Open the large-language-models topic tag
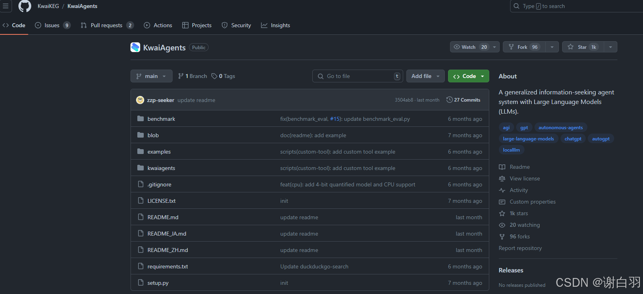The width and height of the screenshot is (643, 294). coord(528,139)
